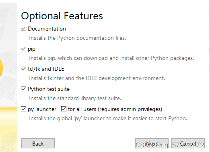This screenshot has height=152, width=210.
Task: Uncheck the Documentation checkbox
Action: click(23, 29)
